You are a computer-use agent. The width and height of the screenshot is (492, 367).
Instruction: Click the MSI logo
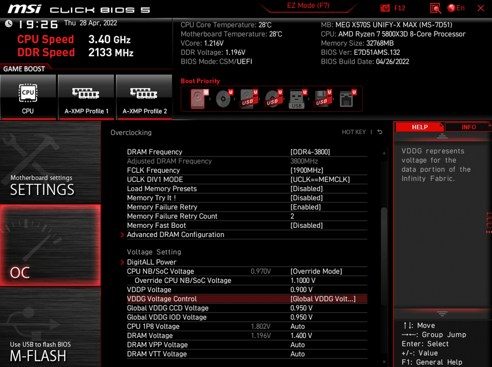pos(25,9)
